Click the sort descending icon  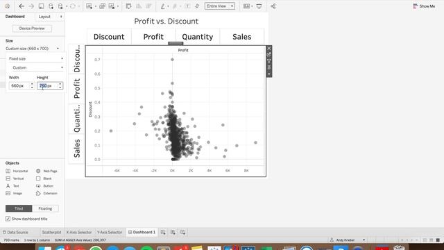coord(148,6)
